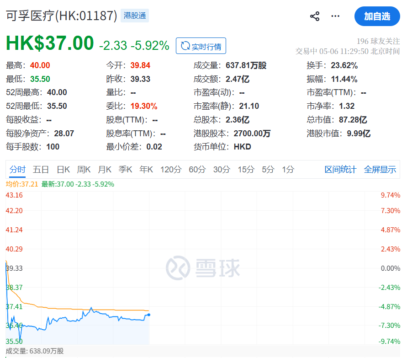This screenshot has width=407, height=358.
Task: Click the 港股股本 value 2700.00万
Action: (252, 133)
